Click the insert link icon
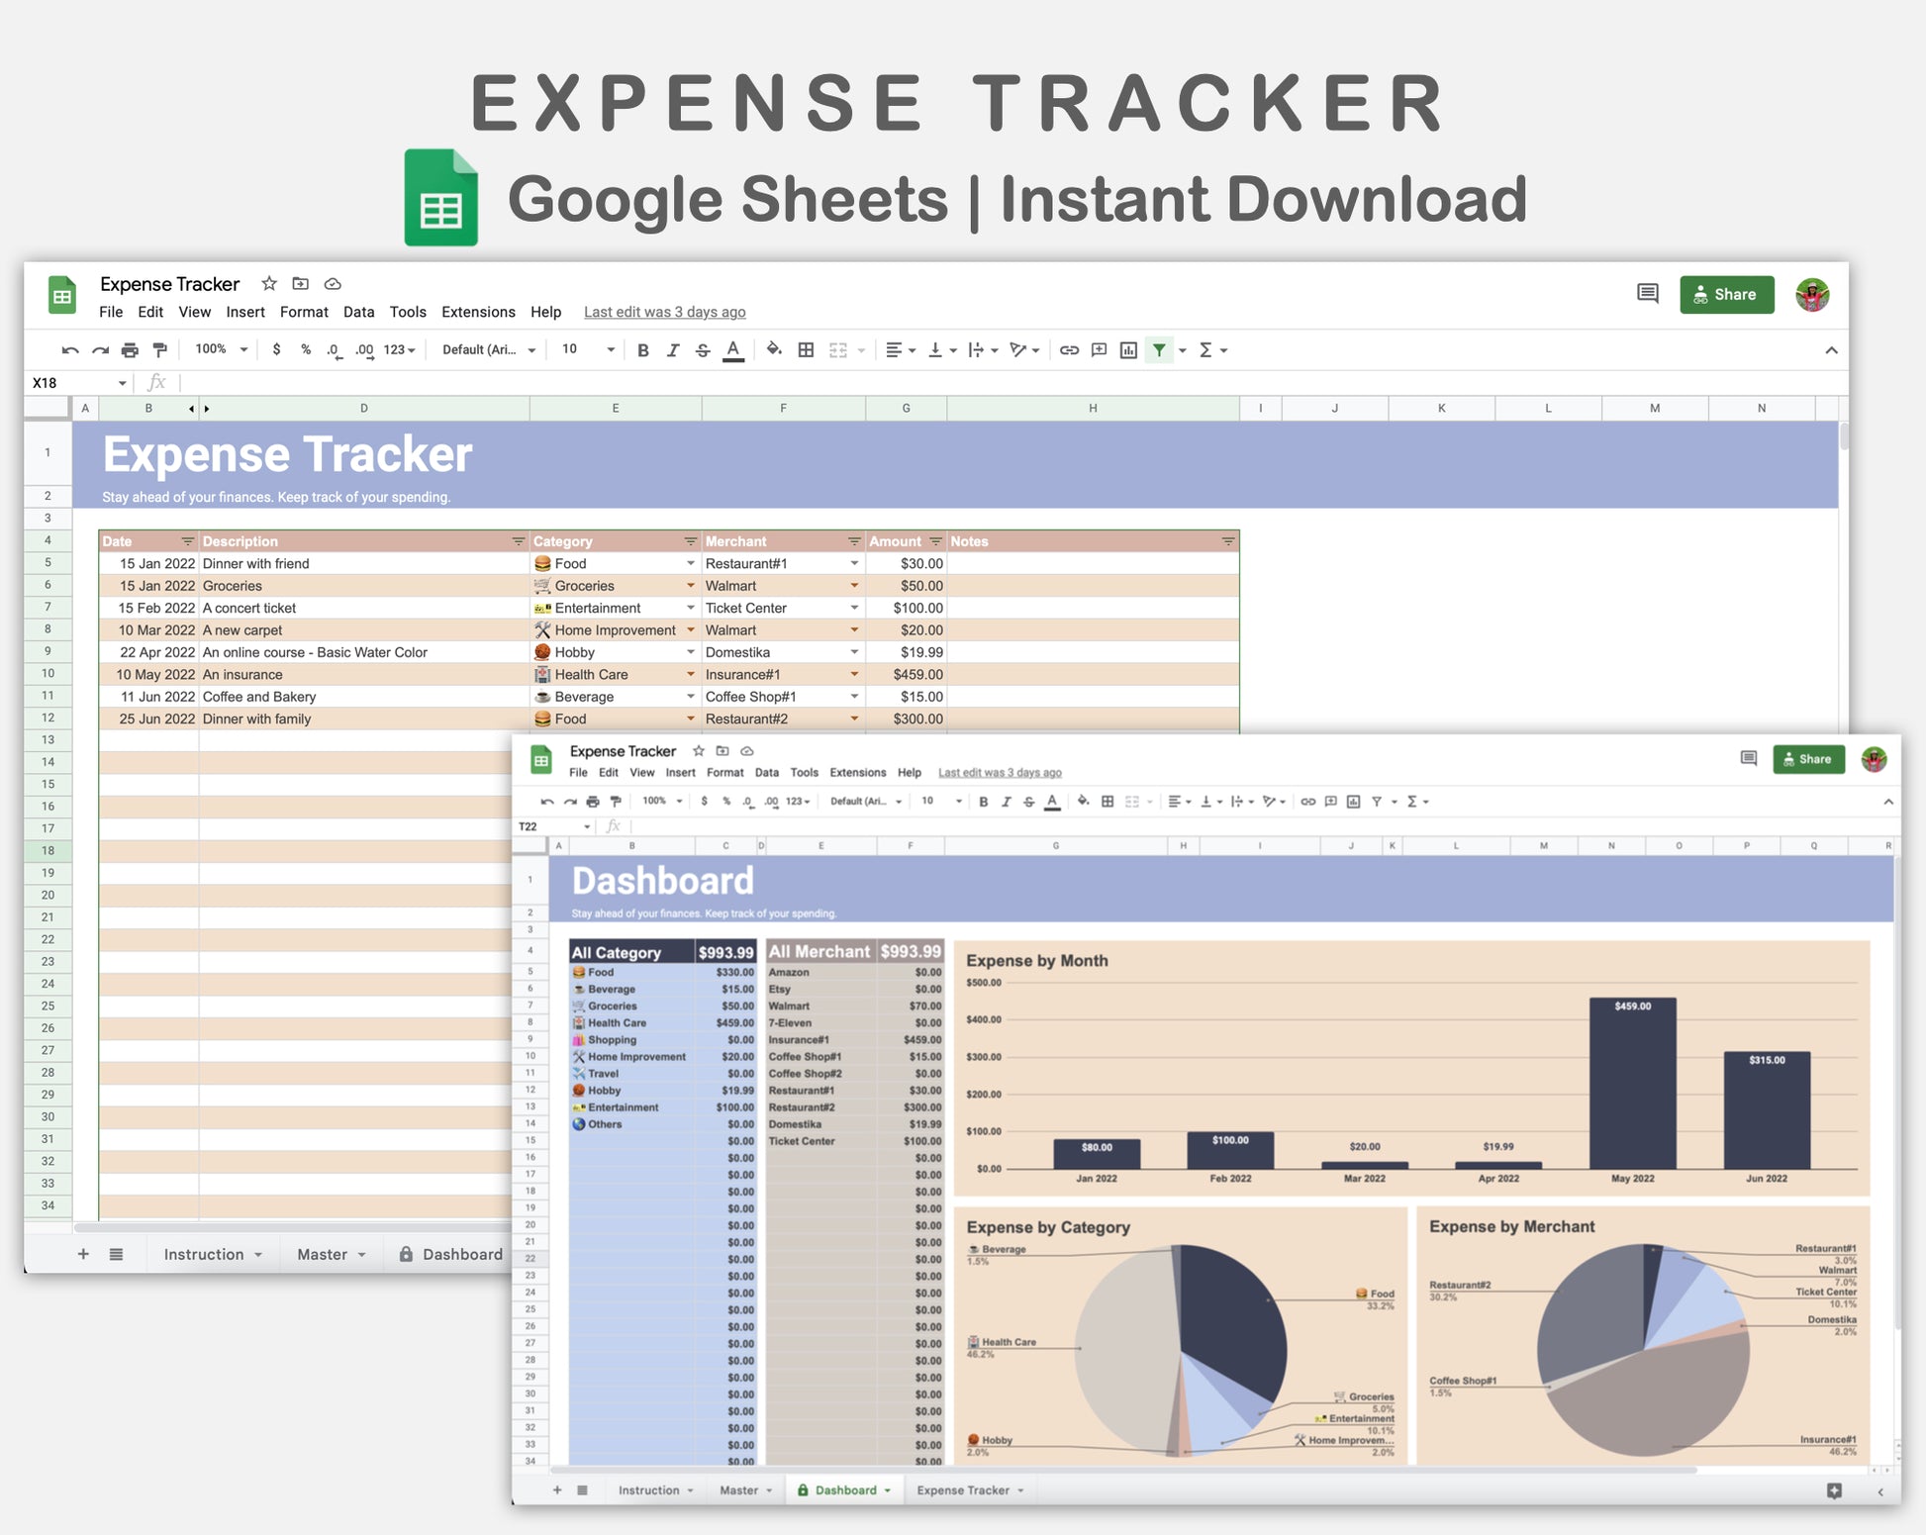Image resolution: width=1926 pixels, height=1535 pixels. [x=1069, y=350]
